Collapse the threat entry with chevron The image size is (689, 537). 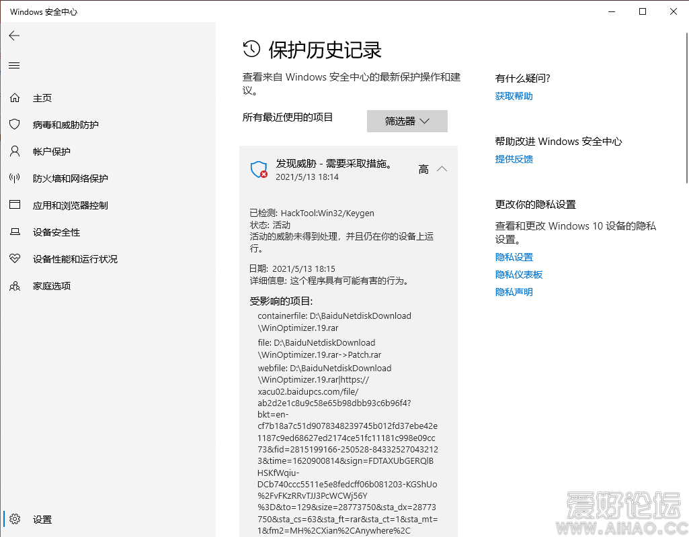tap(442, 169)
